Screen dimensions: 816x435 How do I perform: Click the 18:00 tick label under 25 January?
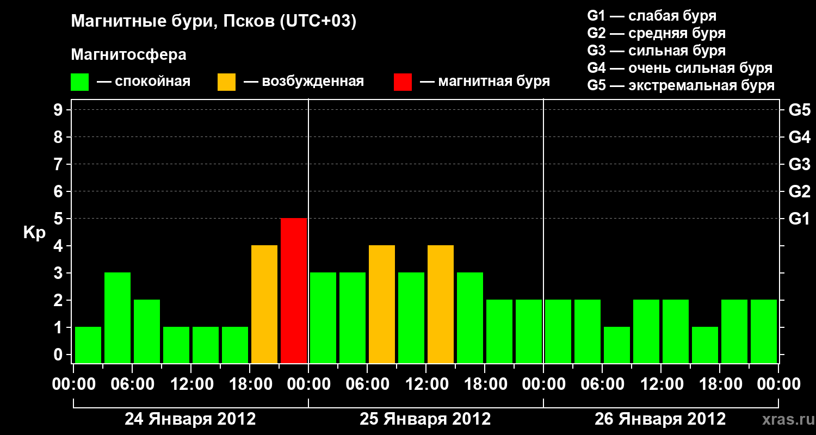click(485, 384)
